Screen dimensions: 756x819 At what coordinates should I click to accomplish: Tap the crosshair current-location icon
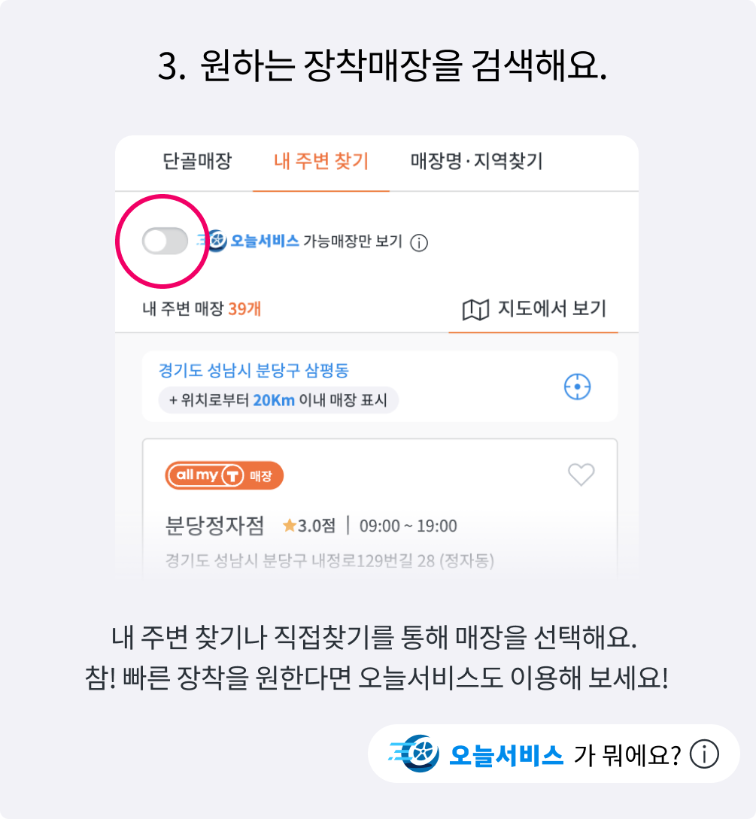(x=577, y=387)
